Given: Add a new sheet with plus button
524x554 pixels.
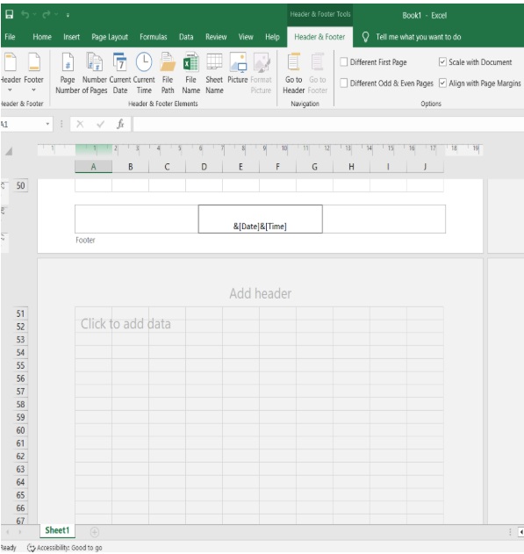Looking at the screenshot, I should pyautogui.click(x=94, y=531).
